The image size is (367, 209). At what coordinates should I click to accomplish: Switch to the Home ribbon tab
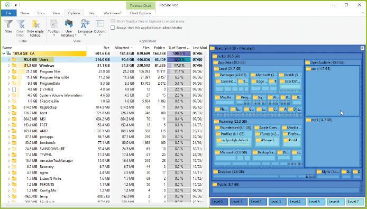[x=25, y=13]
